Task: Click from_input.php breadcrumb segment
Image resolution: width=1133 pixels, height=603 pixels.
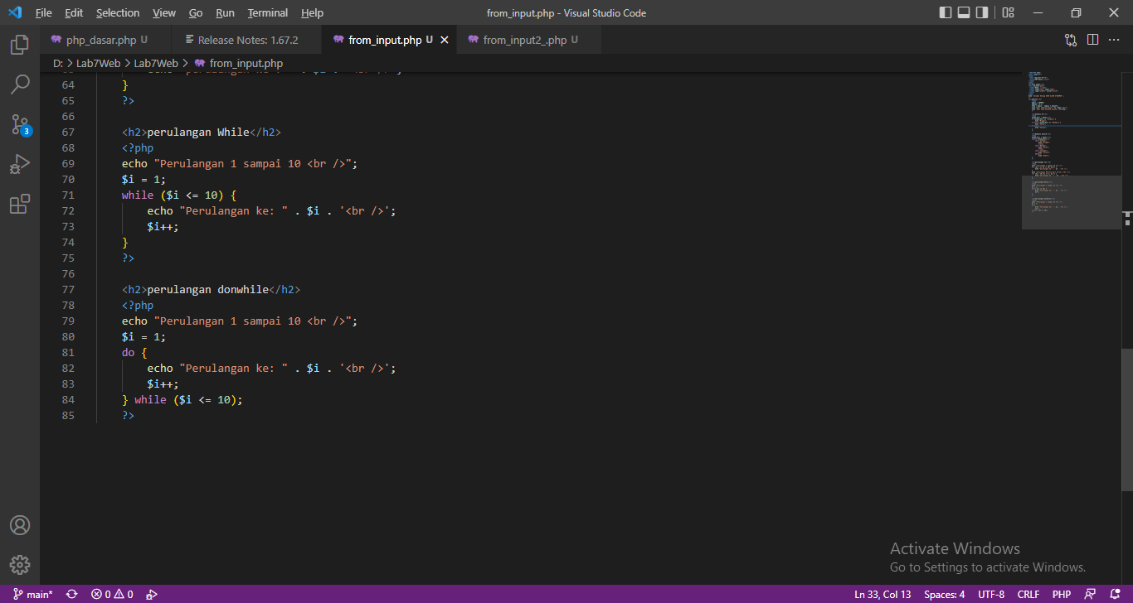Action: (x=246, y=63)
